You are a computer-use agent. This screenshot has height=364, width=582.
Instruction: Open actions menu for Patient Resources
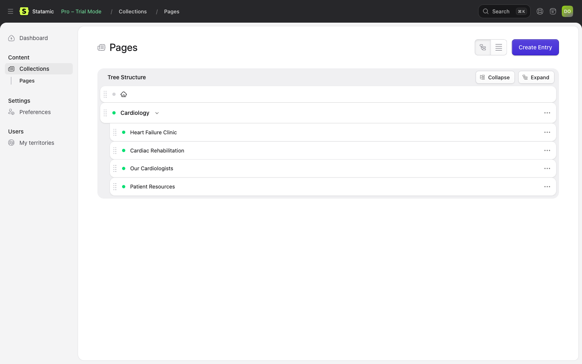pos(547,186)
